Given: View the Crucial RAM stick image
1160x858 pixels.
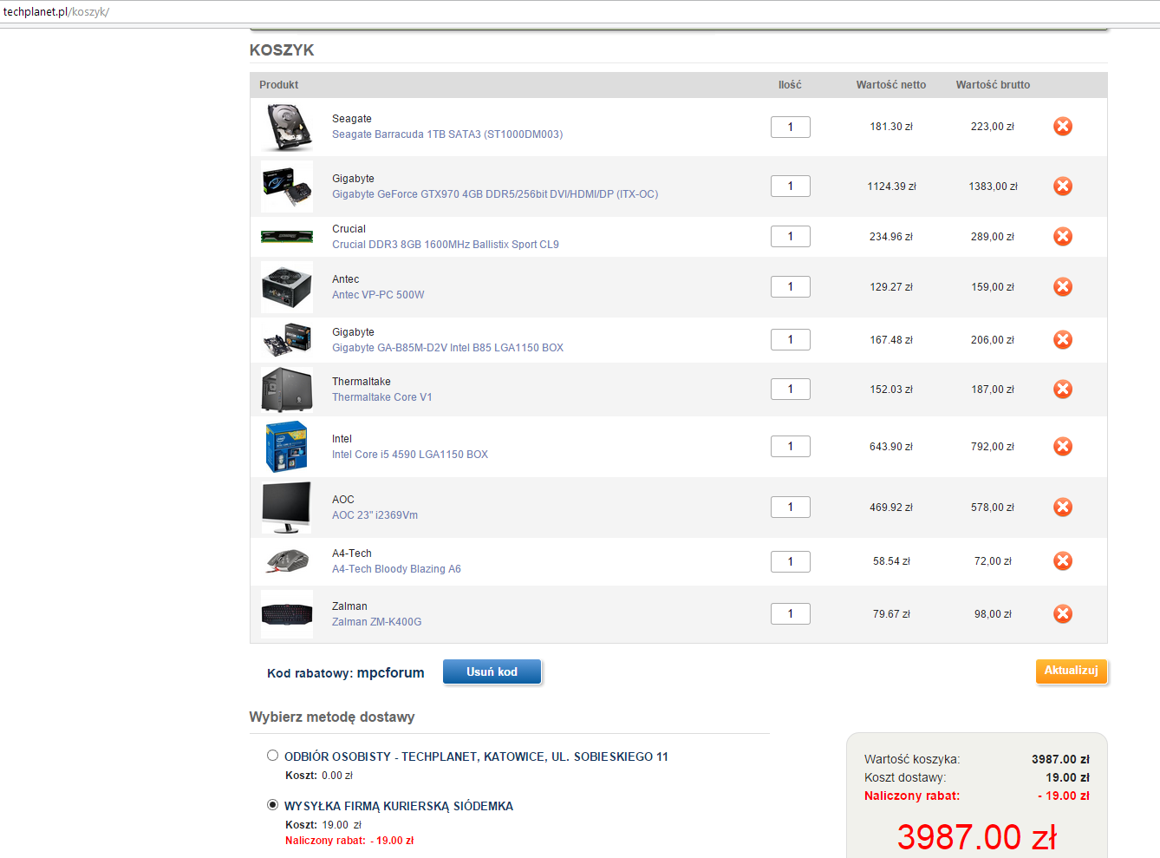Looking at the screenshot, I should [287, 237].
